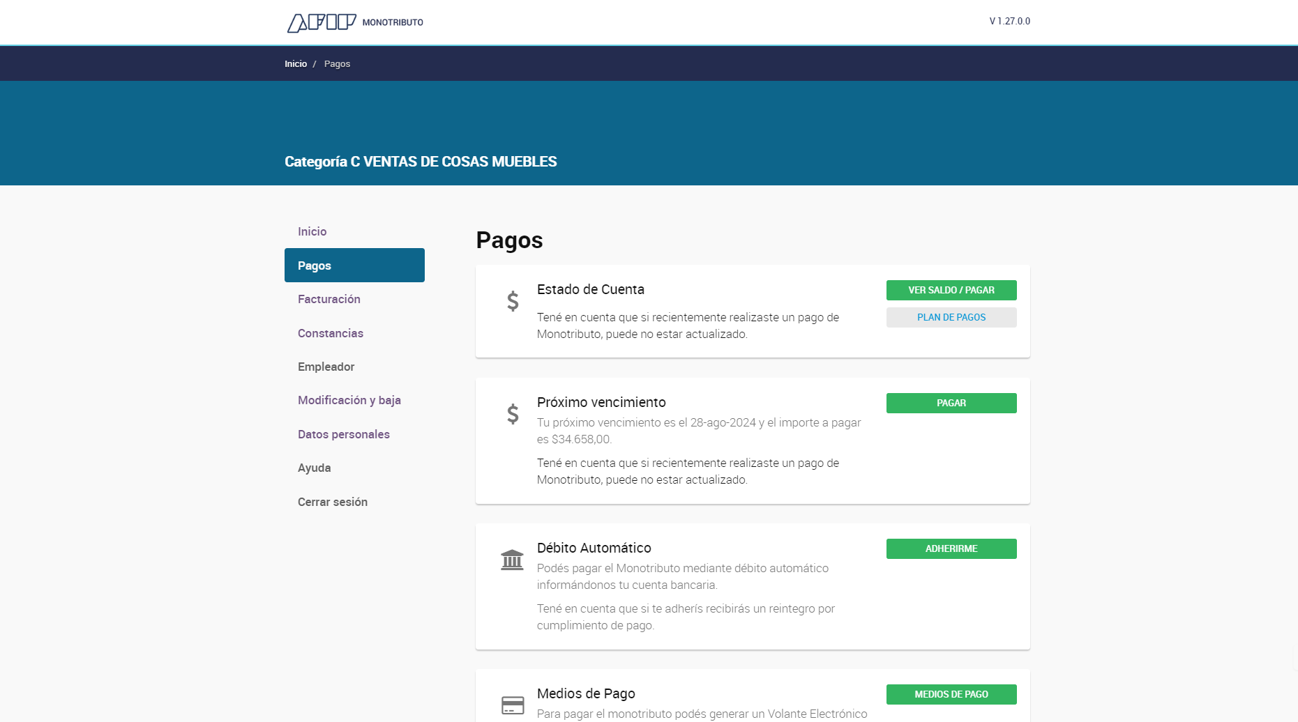Open the Inicio sidebar item

tap(312, 231)
